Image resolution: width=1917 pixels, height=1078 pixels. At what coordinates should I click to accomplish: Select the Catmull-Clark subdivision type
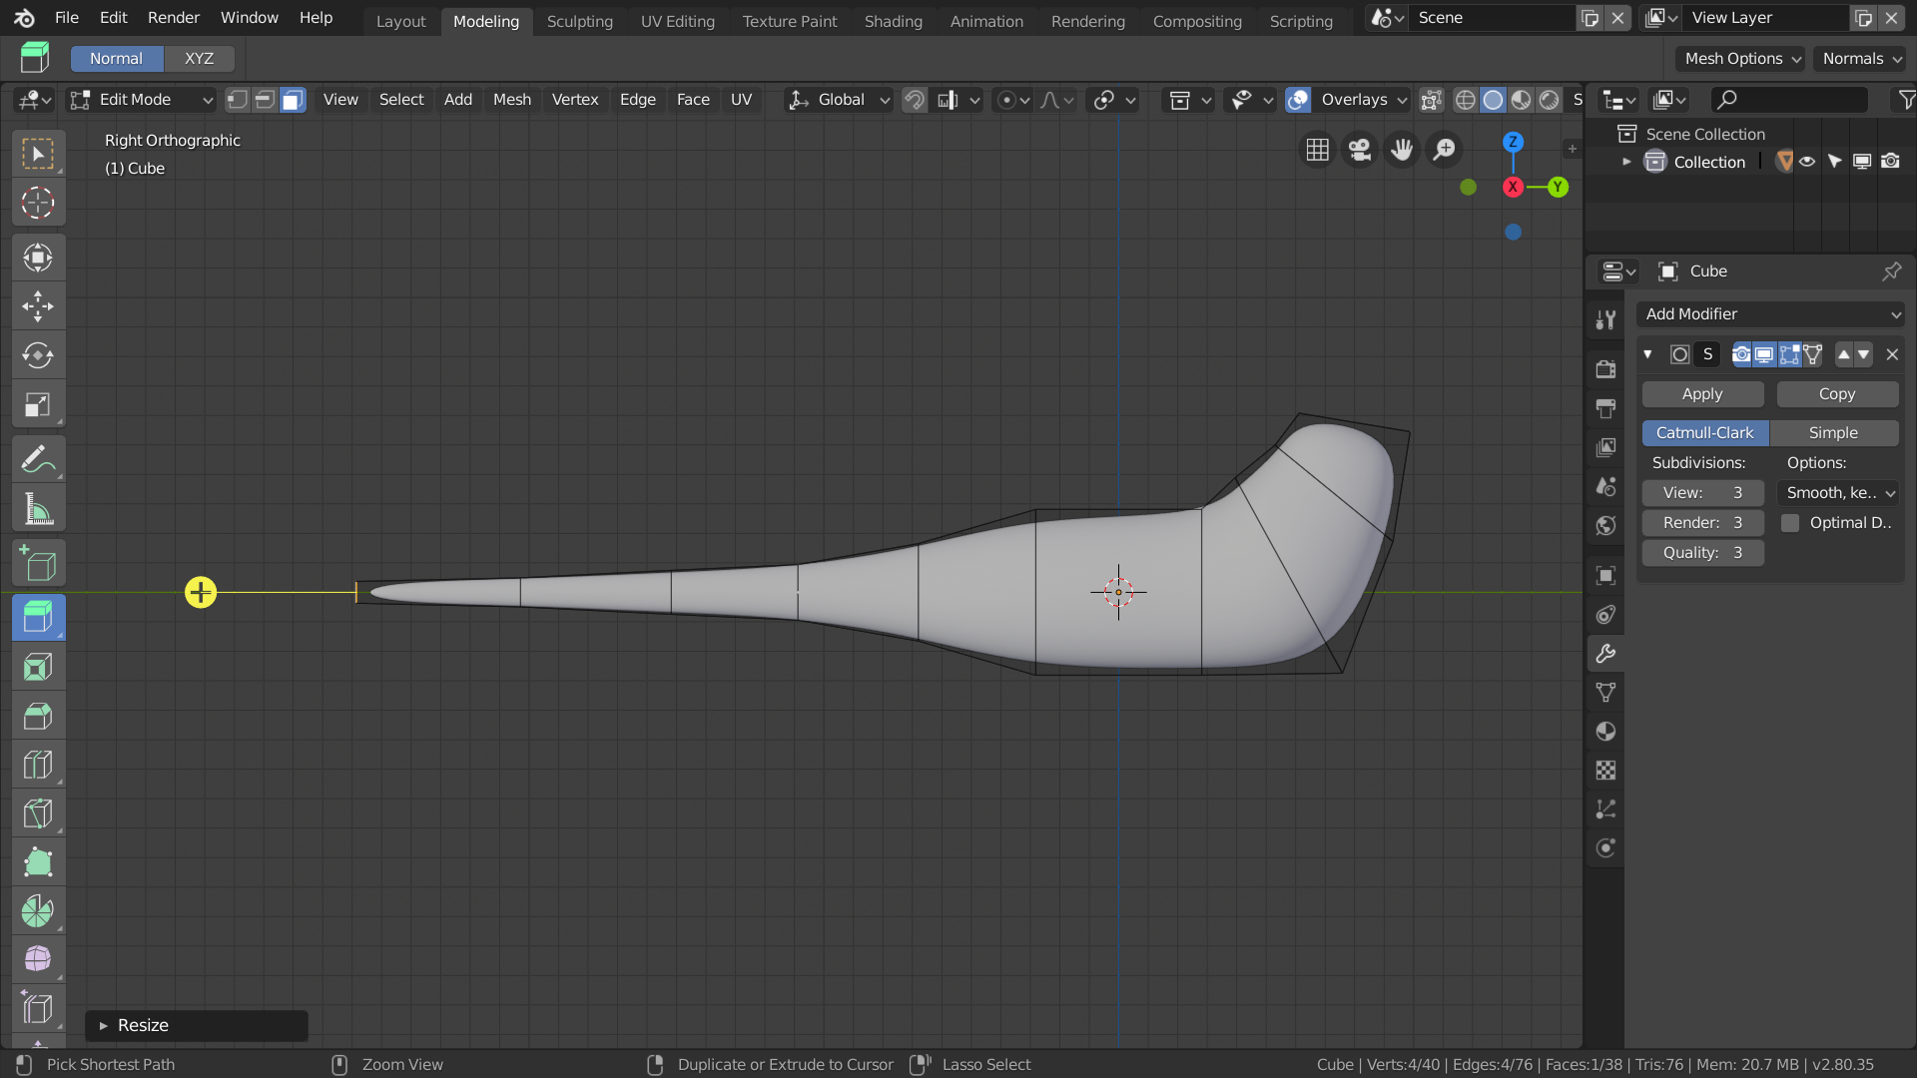(x=1705, y=433)
